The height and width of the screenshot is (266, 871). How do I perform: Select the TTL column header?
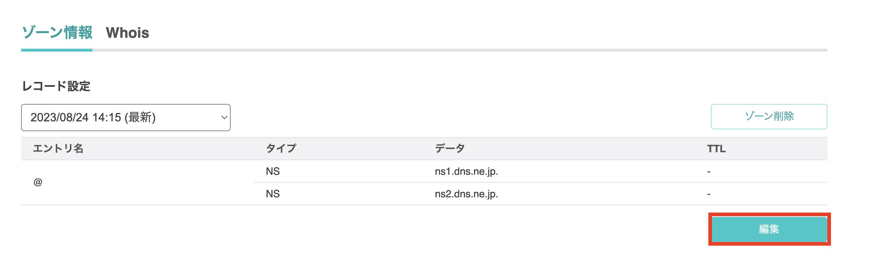(x=716, y=149)
